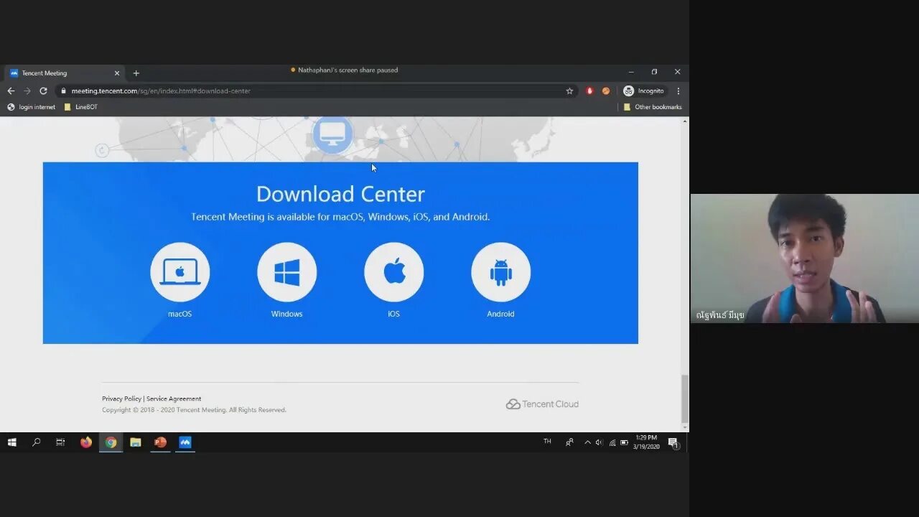Open the orange extension icon in Chrome toolbar

coord(606,91)
